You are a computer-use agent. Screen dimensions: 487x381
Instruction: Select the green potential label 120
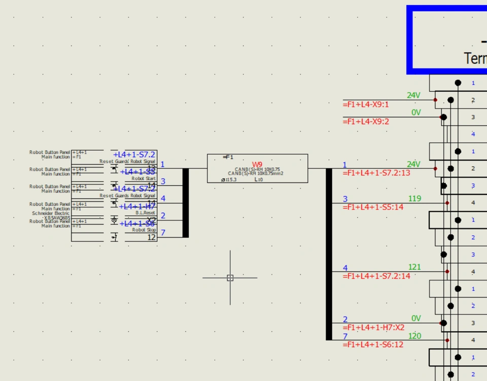coord(414,336)
